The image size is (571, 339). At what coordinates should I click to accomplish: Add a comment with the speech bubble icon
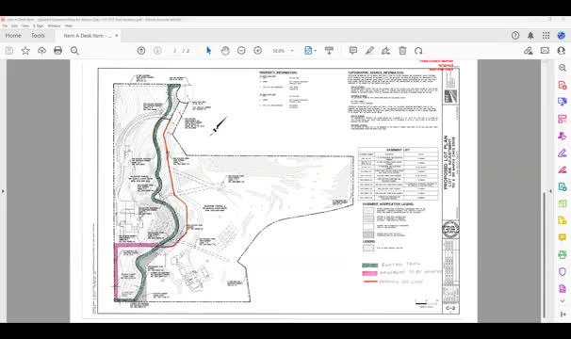point(352,51)
